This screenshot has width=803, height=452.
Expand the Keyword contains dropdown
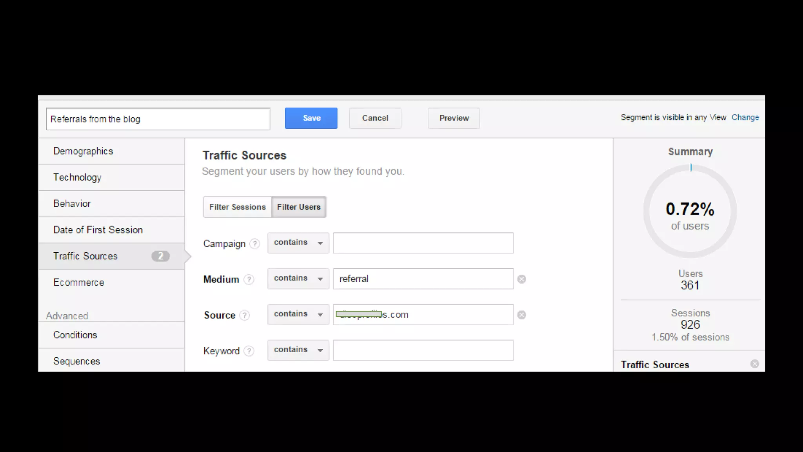(298, 350)
